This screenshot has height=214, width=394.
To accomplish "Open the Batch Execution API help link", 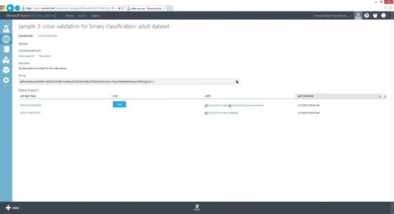I will coord(30,113).
